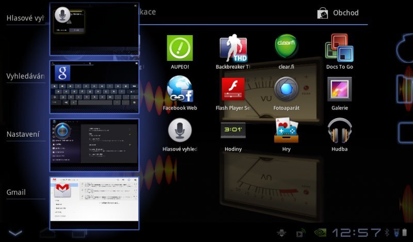Select Vyhledávání label in recents list
The image size is (413, 242).
tap(26, 76)
